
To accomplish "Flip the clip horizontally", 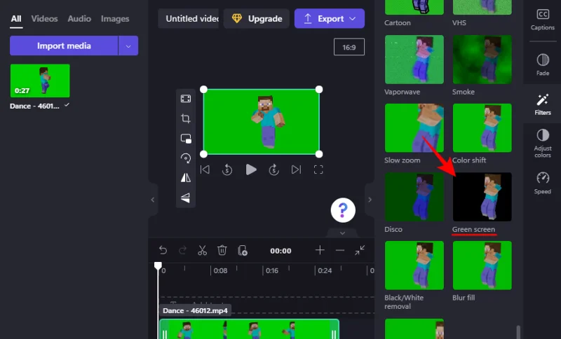I will click(x=186, y=177).
